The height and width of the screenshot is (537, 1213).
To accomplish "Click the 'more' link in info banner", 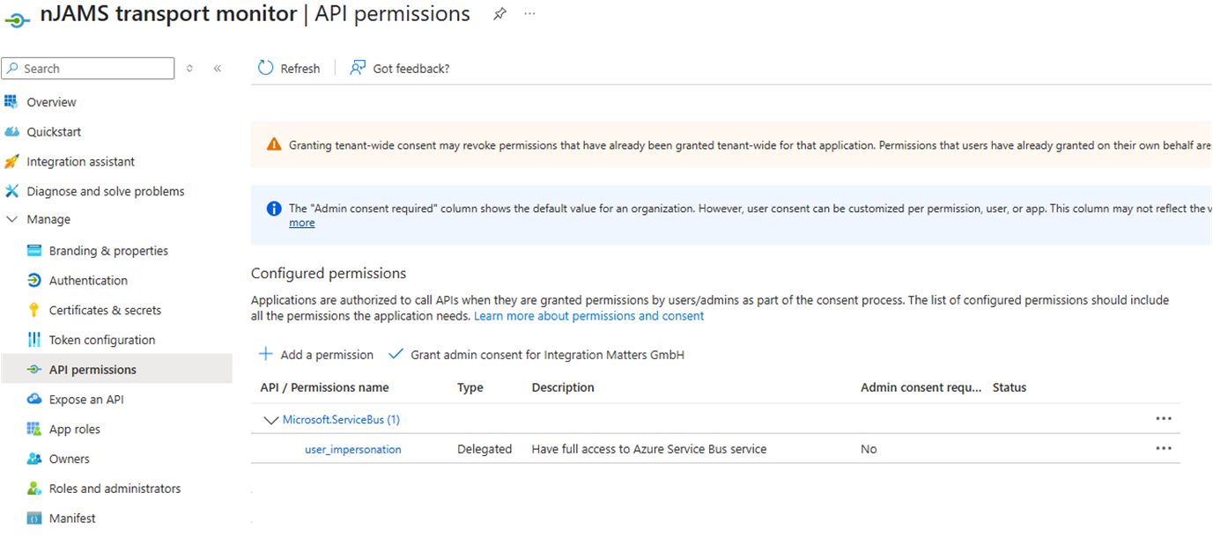I will 302,223.
